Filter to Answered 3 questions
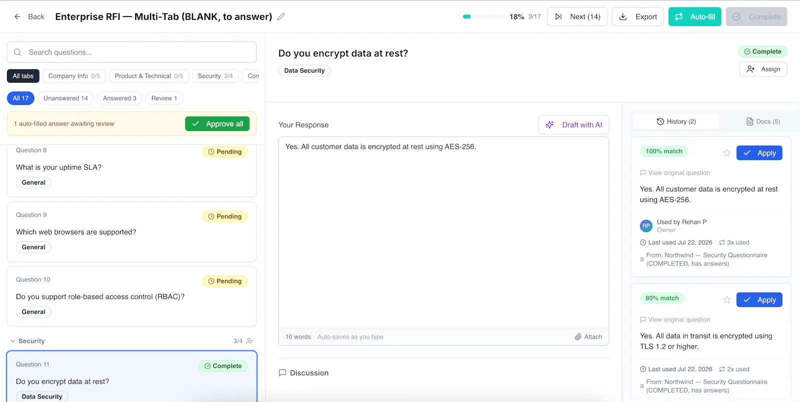 point(119,98)
